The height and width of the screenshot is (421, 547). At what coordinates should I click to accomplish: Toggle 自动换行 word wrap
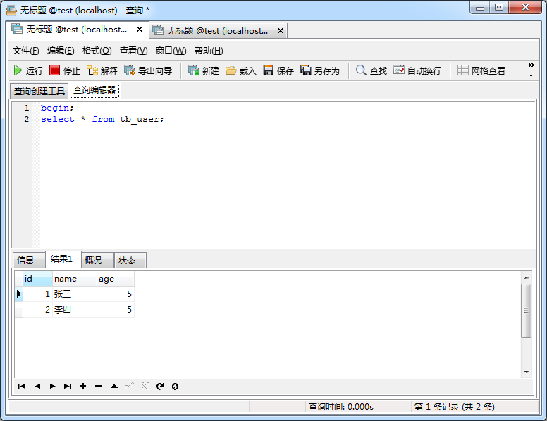(x=417, y=70)
